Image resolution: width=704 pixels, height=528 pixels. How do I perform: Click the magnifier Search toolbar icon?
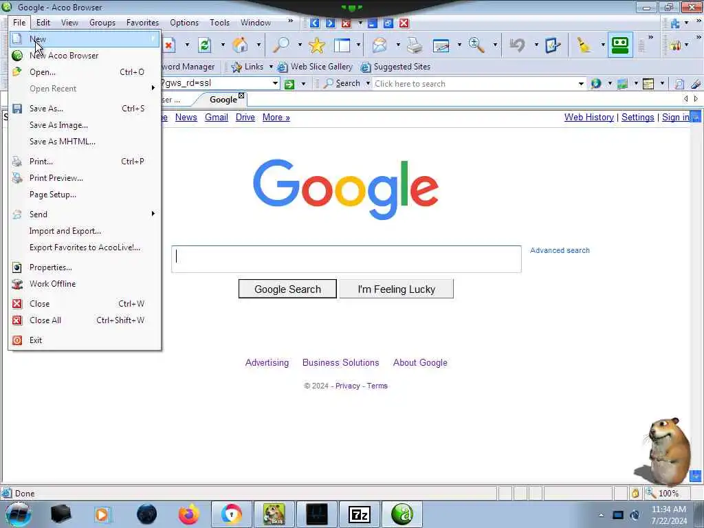(x=281, y=45)
